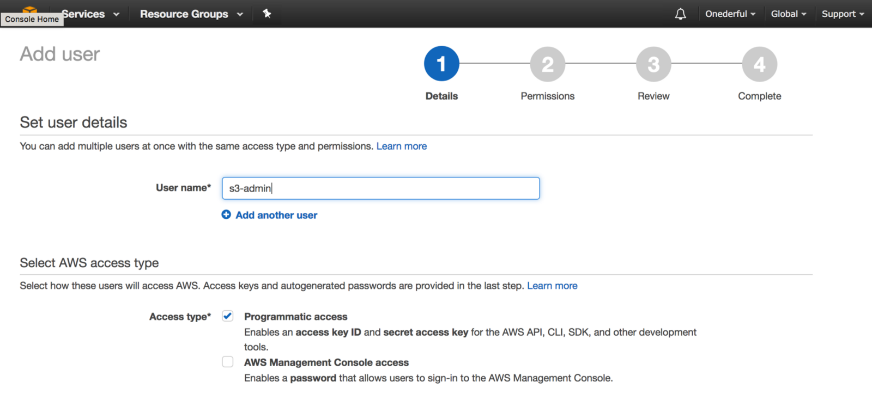Open the Global region menu
The image size is (872, 394).
(x=788, y=14)
